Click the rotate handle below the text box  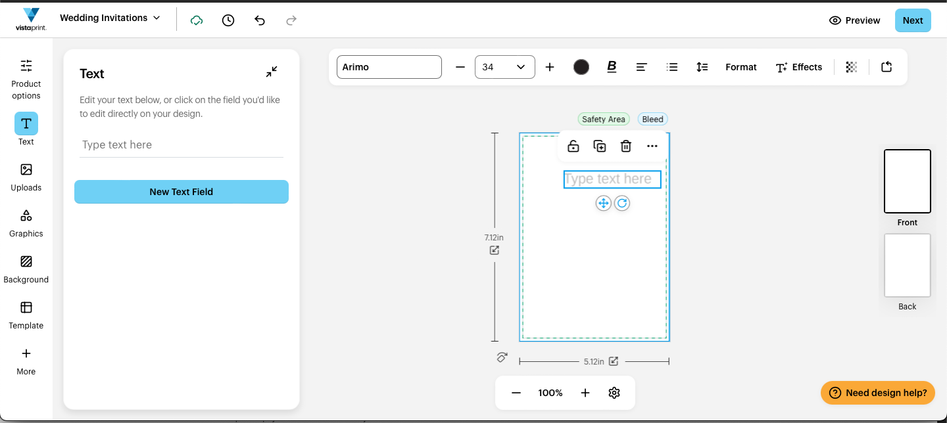[622, 203]
